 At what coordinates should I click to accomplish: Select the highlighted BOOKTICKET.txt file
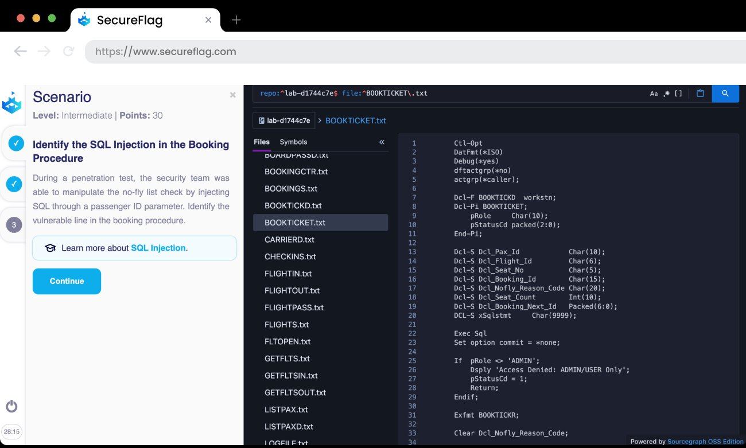click(320, 223)
